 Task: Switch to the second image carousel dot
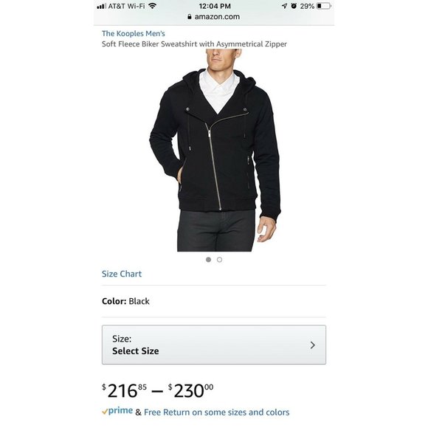pos(219,260)
